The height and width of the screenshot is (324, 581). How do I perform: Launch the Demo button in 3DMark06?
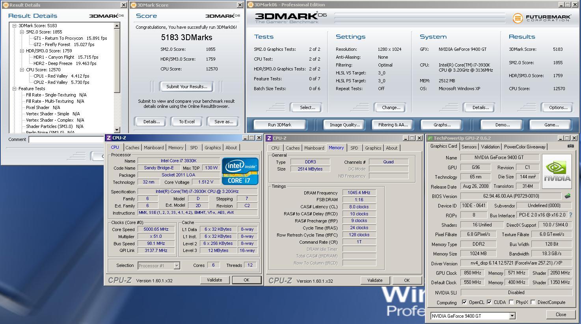click(x=502, y=125)
